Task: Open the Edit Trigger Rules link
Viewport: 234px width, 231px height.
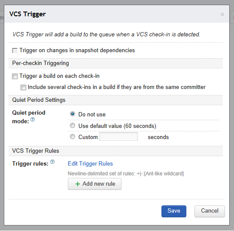Action: tap(90, 163)
